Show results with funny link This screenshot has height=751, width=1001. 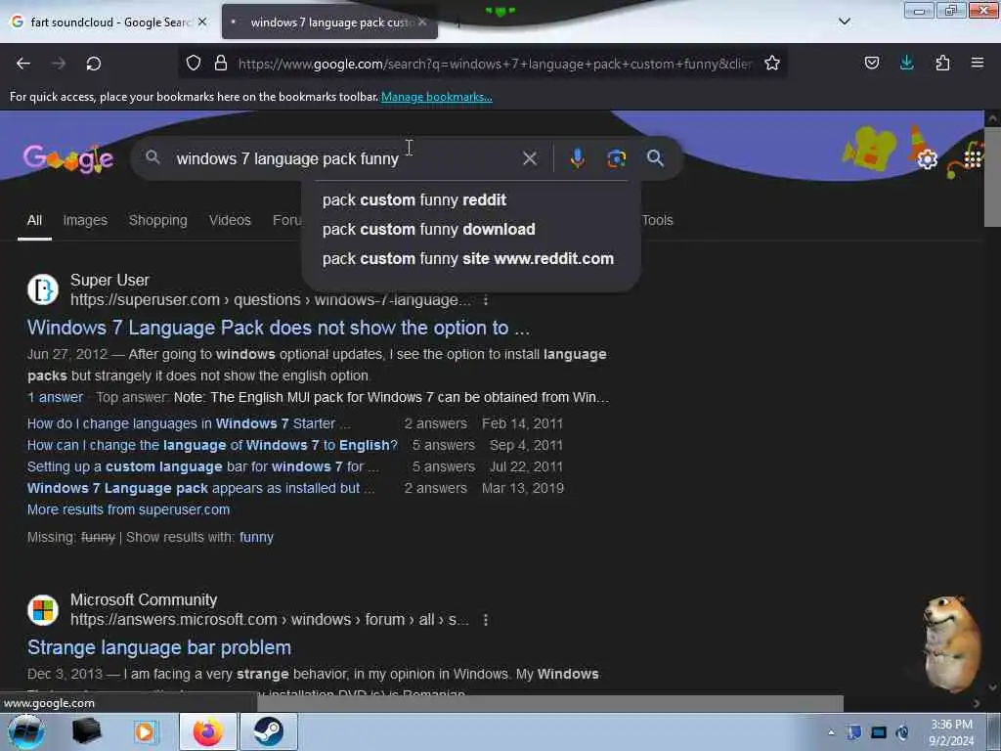pyautogui.click(x=256, y=537)
